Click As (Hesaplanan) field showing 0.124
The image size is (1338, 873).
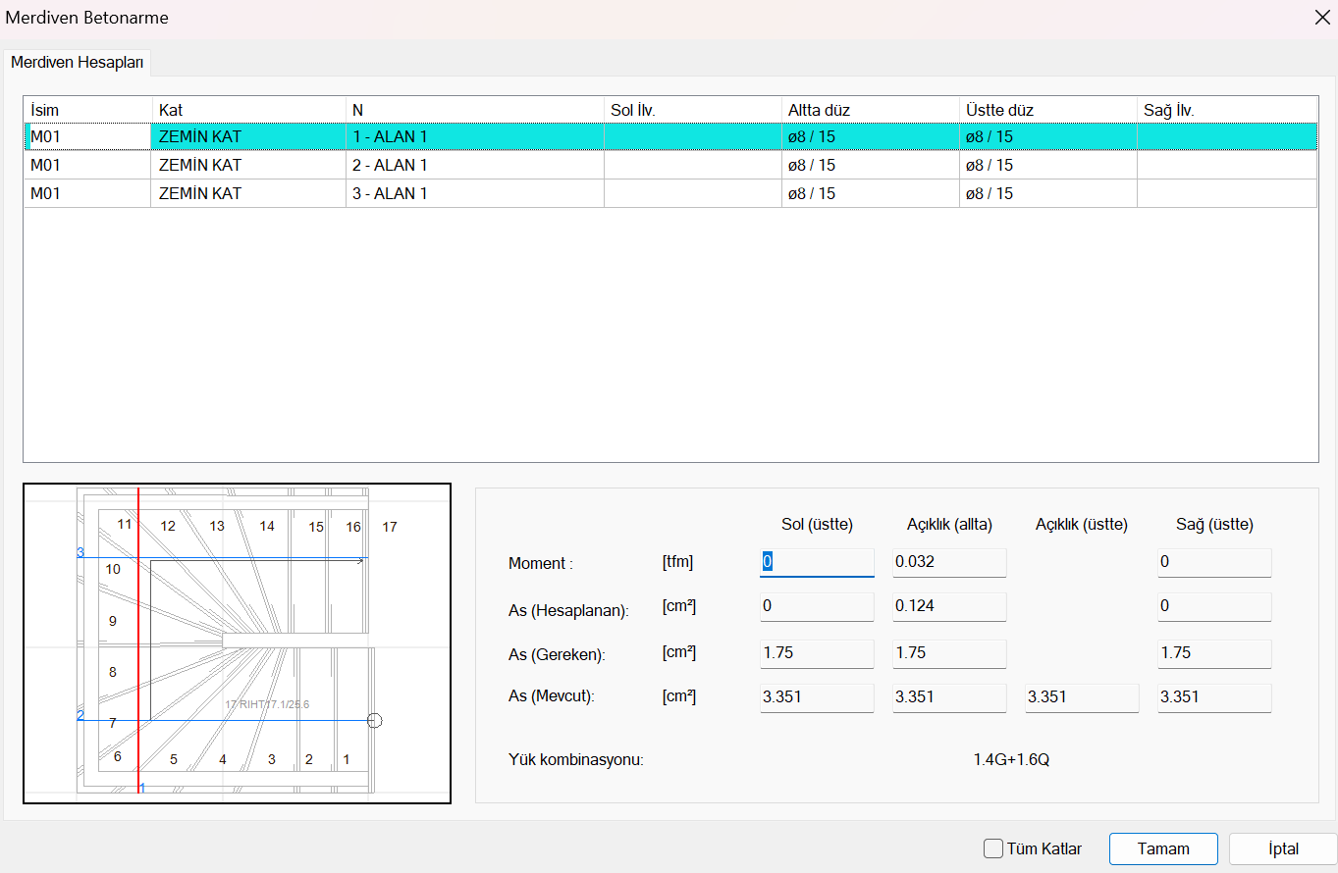949,606
